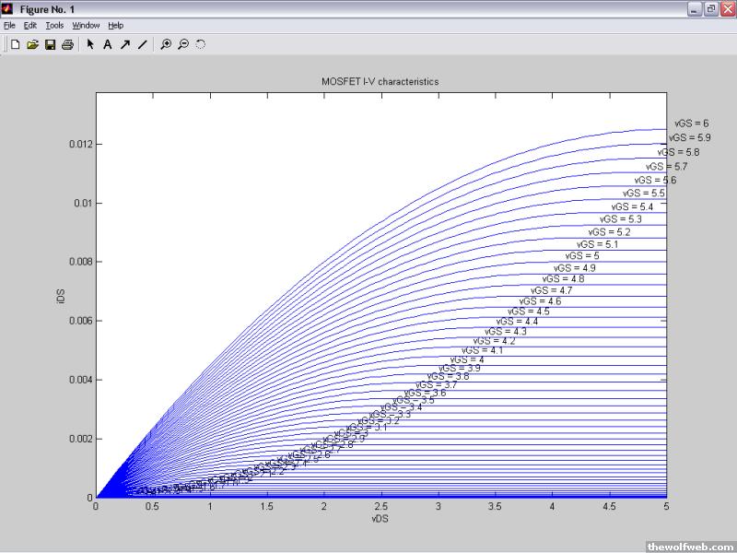Enable the Zoom In magnifier tool

click(166, 43)
